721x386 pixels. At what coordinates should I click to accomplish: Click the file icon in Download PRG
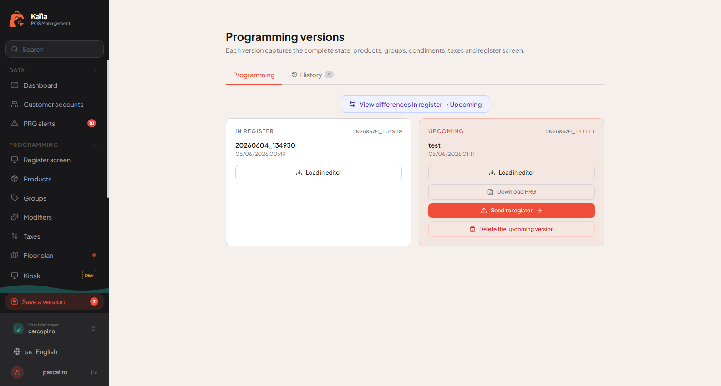coord(490,192)
